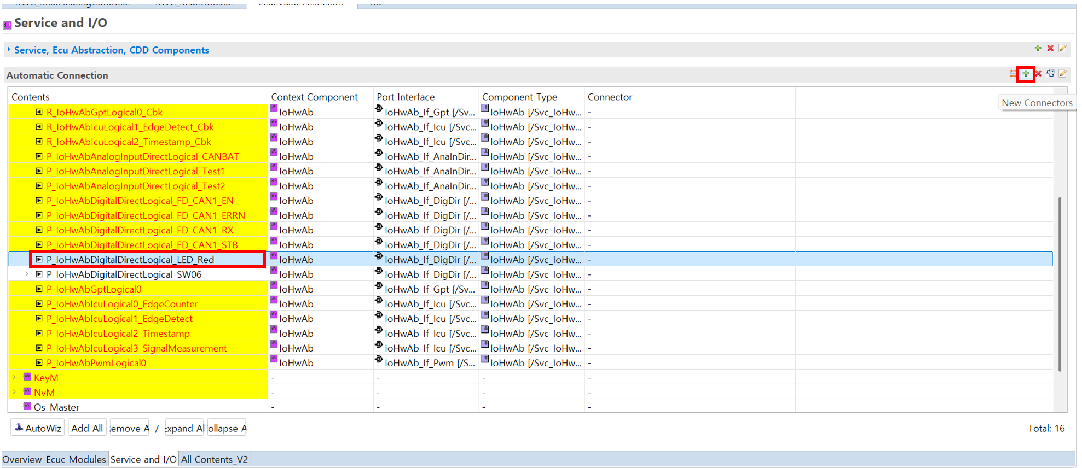Click the expand/collapse tree icon in Automatic Connection
The image size is (1082, 468).
pyautogui.click(x=1050, y=74)
